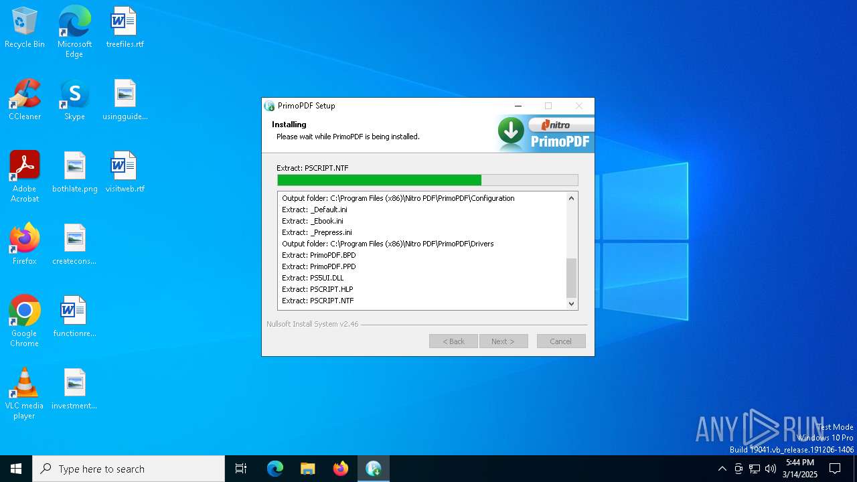Click the install log scroll up arrow
This screenshot has height=482, width=857.
[572, 198]
